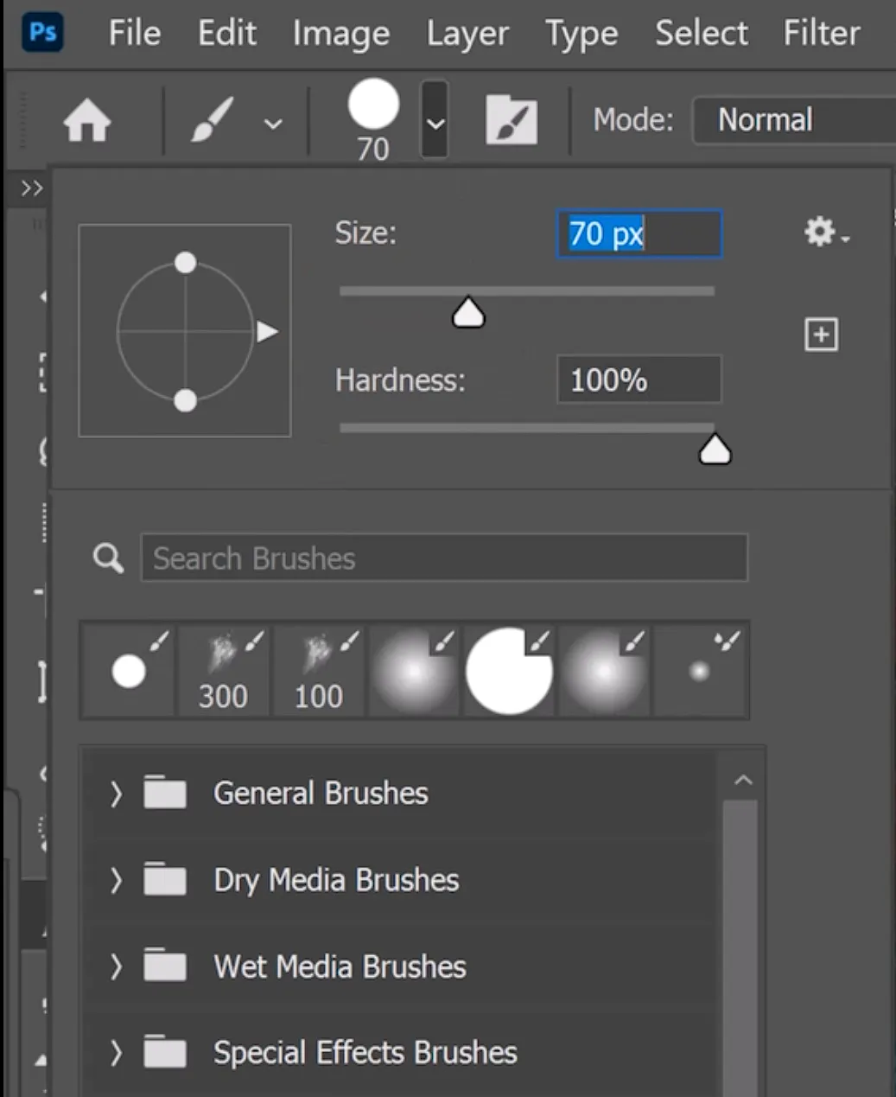Click the Photoshop logo icon
Viewport: 896px width, 1097px height.
[x=43, y=33]
